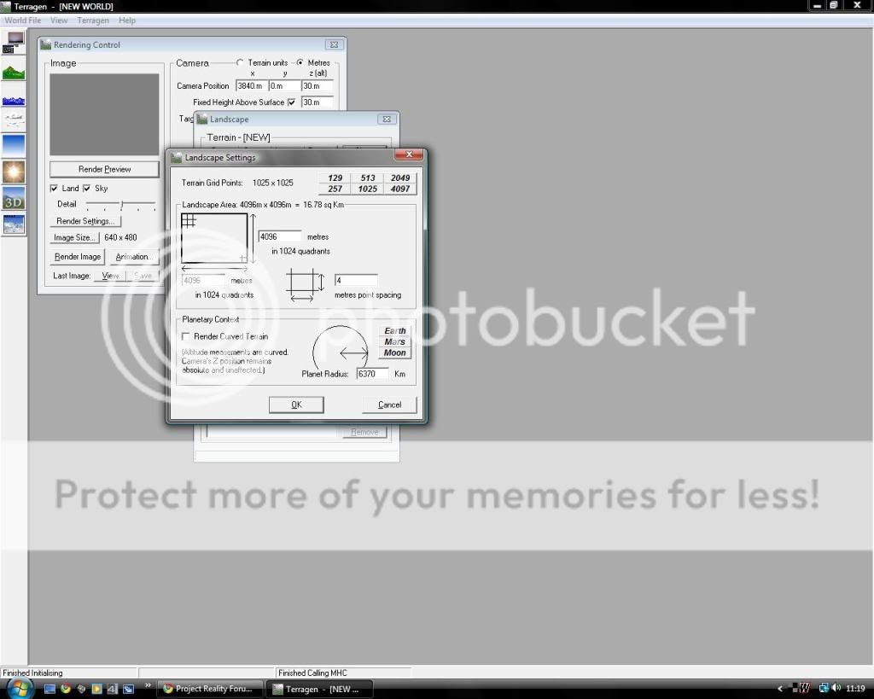Toggle the Sky checkbox off
The width and height of the screenshot is (874, 699).
pos(87,189)
